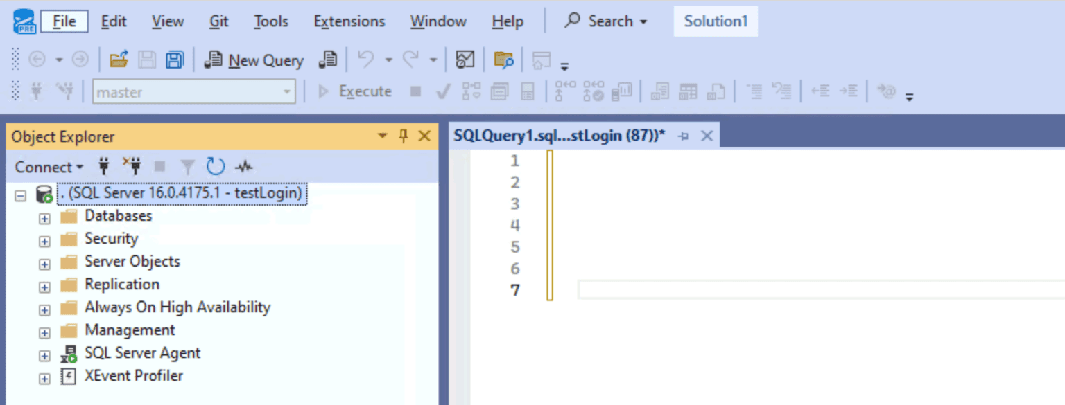This screenshot has width=1065, height=405.
Task: Open the File menu
Action: click(64, 21)
